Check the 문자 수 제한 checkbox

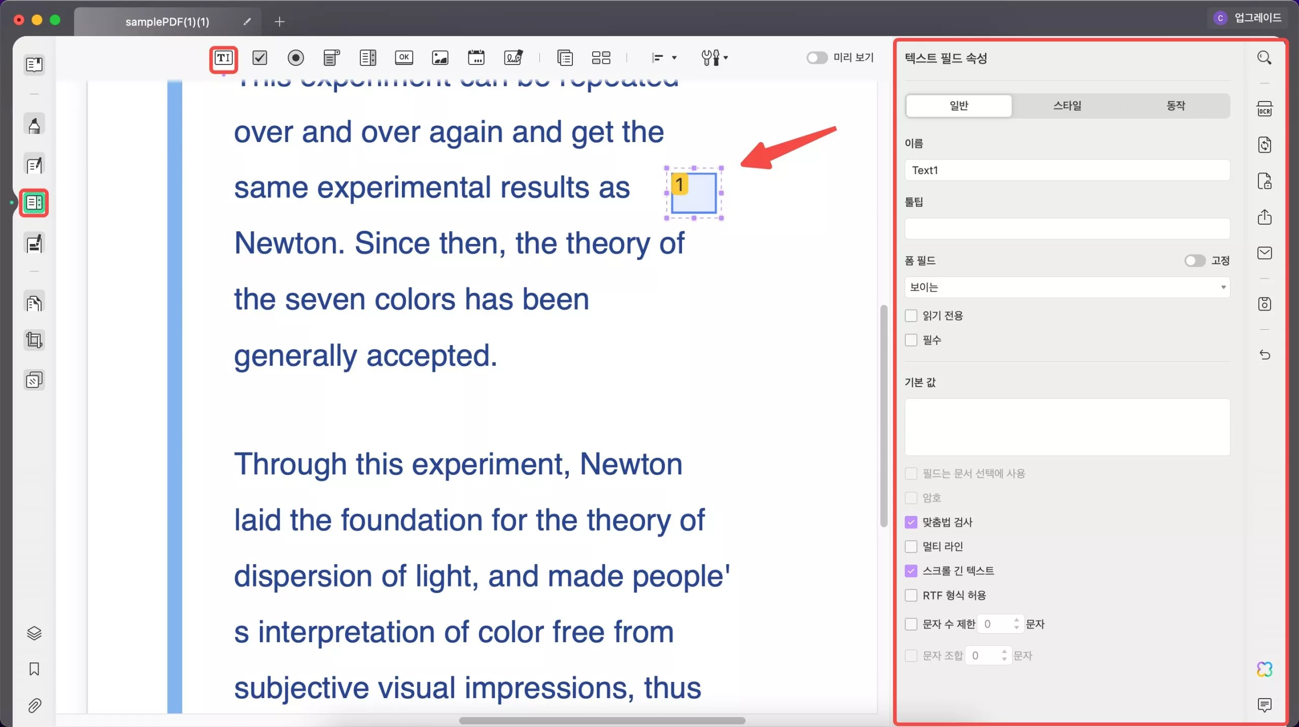(911, 624)
